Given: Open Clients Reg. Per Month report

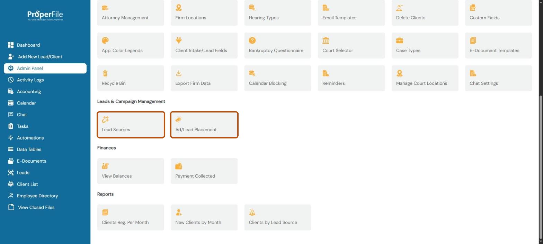Looking at the screenshot, I should tap(131, 217).
